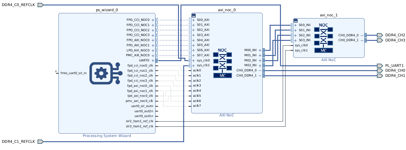Select the DDR4_CH1 output port symbol
This screenshot has width=406, height=150.
coord(380,75)
